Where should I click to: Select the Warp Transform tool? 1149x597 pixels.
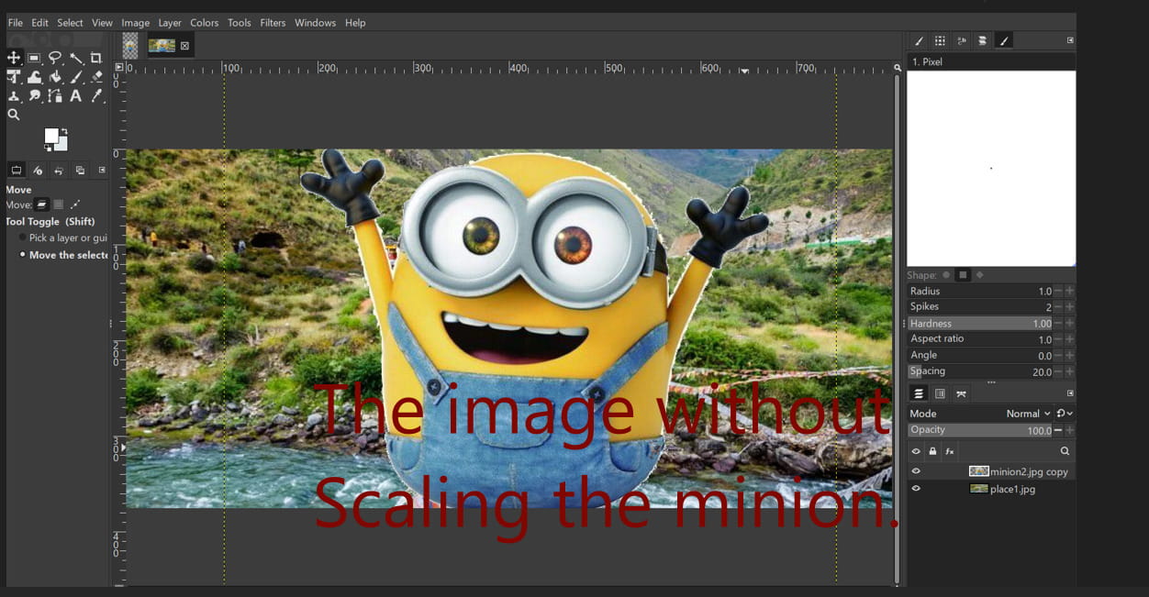tap(34, 77)
